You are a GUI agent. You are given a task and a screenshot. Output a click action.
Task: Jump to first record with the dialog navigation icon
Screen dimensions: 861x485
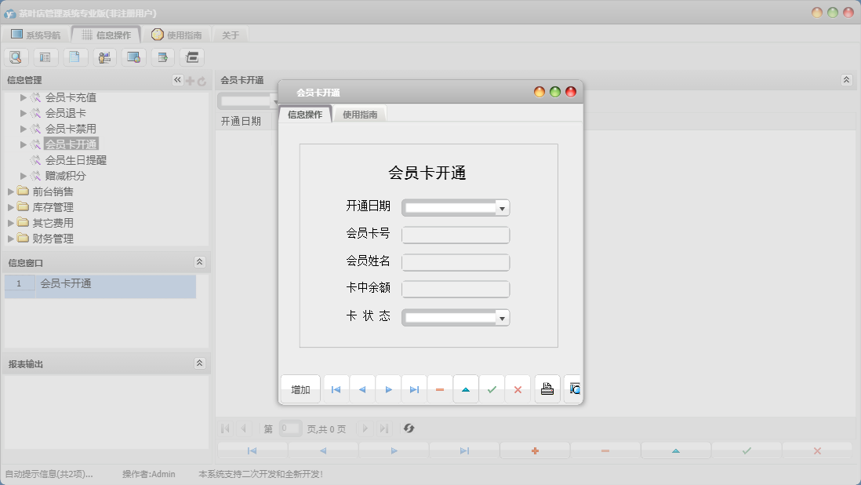point(336,388)
